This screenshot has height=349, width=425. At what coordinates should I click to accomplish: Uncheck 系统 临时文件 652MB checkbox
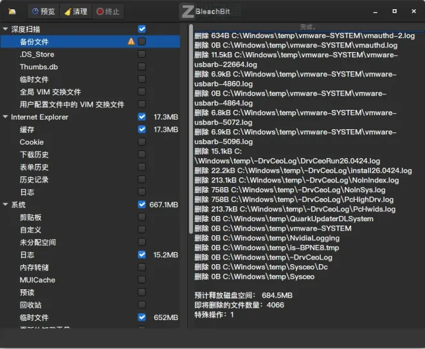click(x=141, y=318)
